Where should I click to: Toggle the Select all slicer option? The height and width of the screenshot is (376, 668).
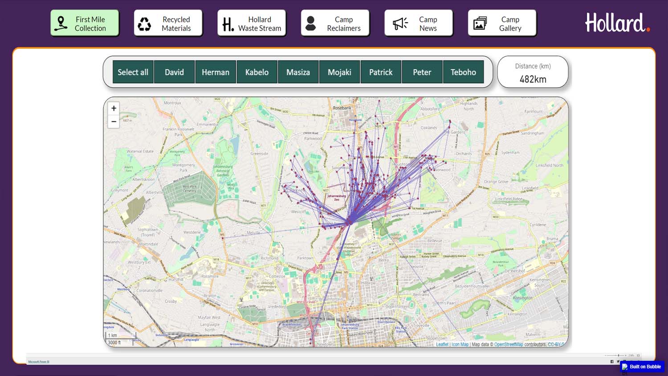(x=133, y=72)
